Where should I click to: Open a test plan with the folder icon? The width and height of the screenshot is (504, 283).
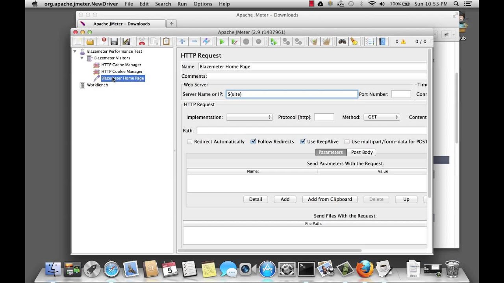click(x=90, y=41)
